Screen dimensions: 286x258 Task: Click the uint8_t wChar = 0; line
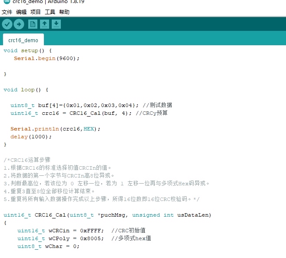[48, 246]
